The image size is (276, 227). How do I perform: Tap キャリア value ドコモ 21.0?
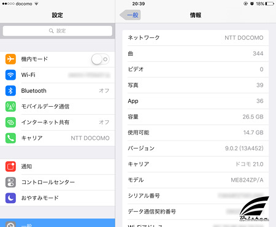point(250,164)
